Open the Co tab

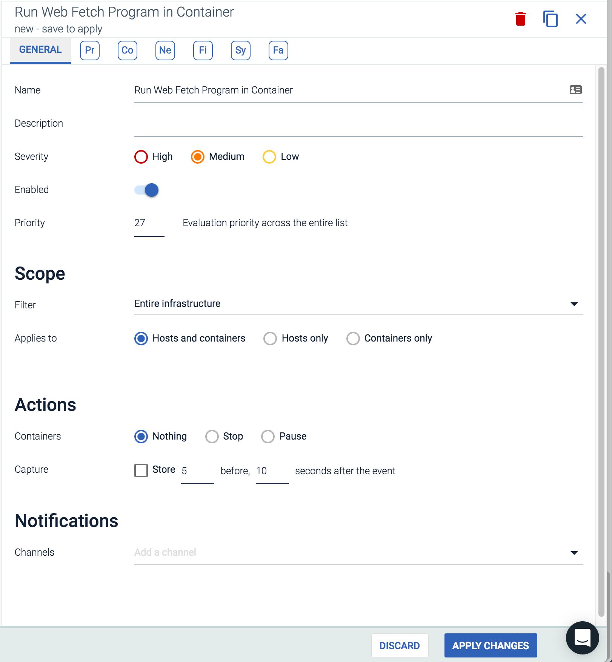coord(128,51)
